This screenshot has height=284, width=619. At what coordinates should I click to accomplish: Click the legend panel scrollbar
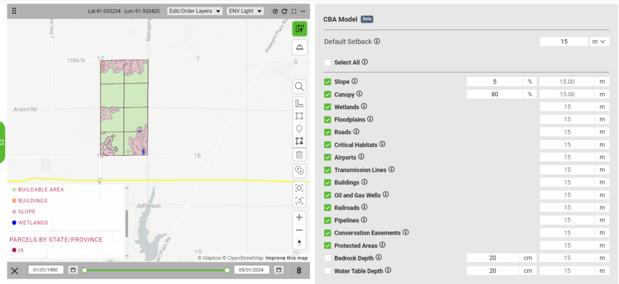pos(126,223)
